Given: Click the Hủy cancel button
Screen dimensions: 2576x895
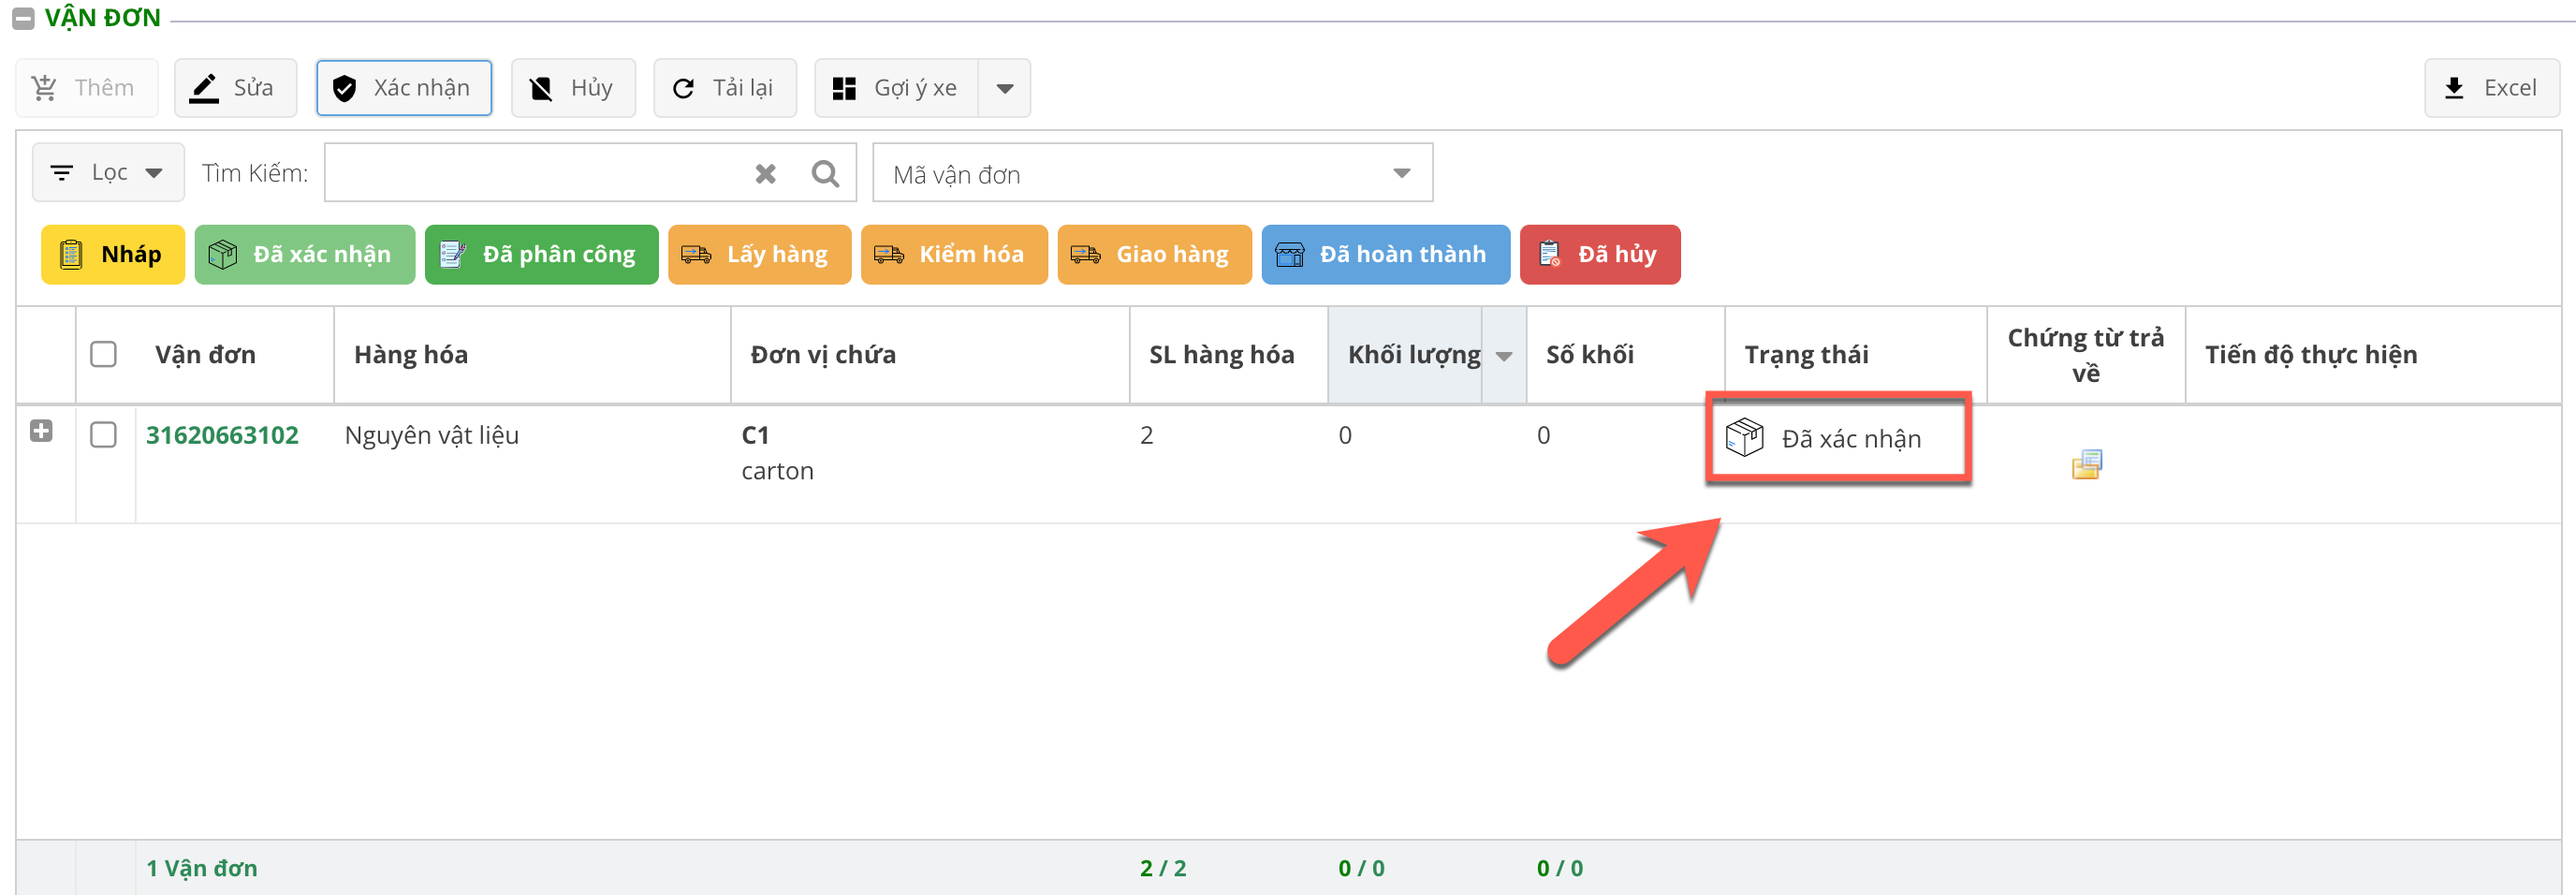Looking at the screenshot, I should (572, 88).
